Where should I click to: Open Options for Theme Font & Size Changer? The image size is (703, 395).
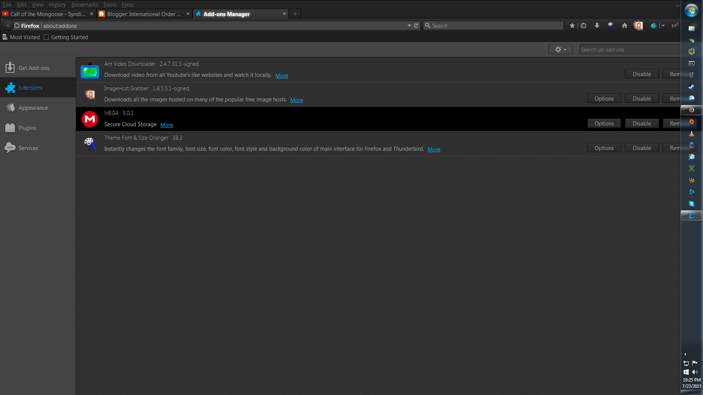[x=604, y=148]
